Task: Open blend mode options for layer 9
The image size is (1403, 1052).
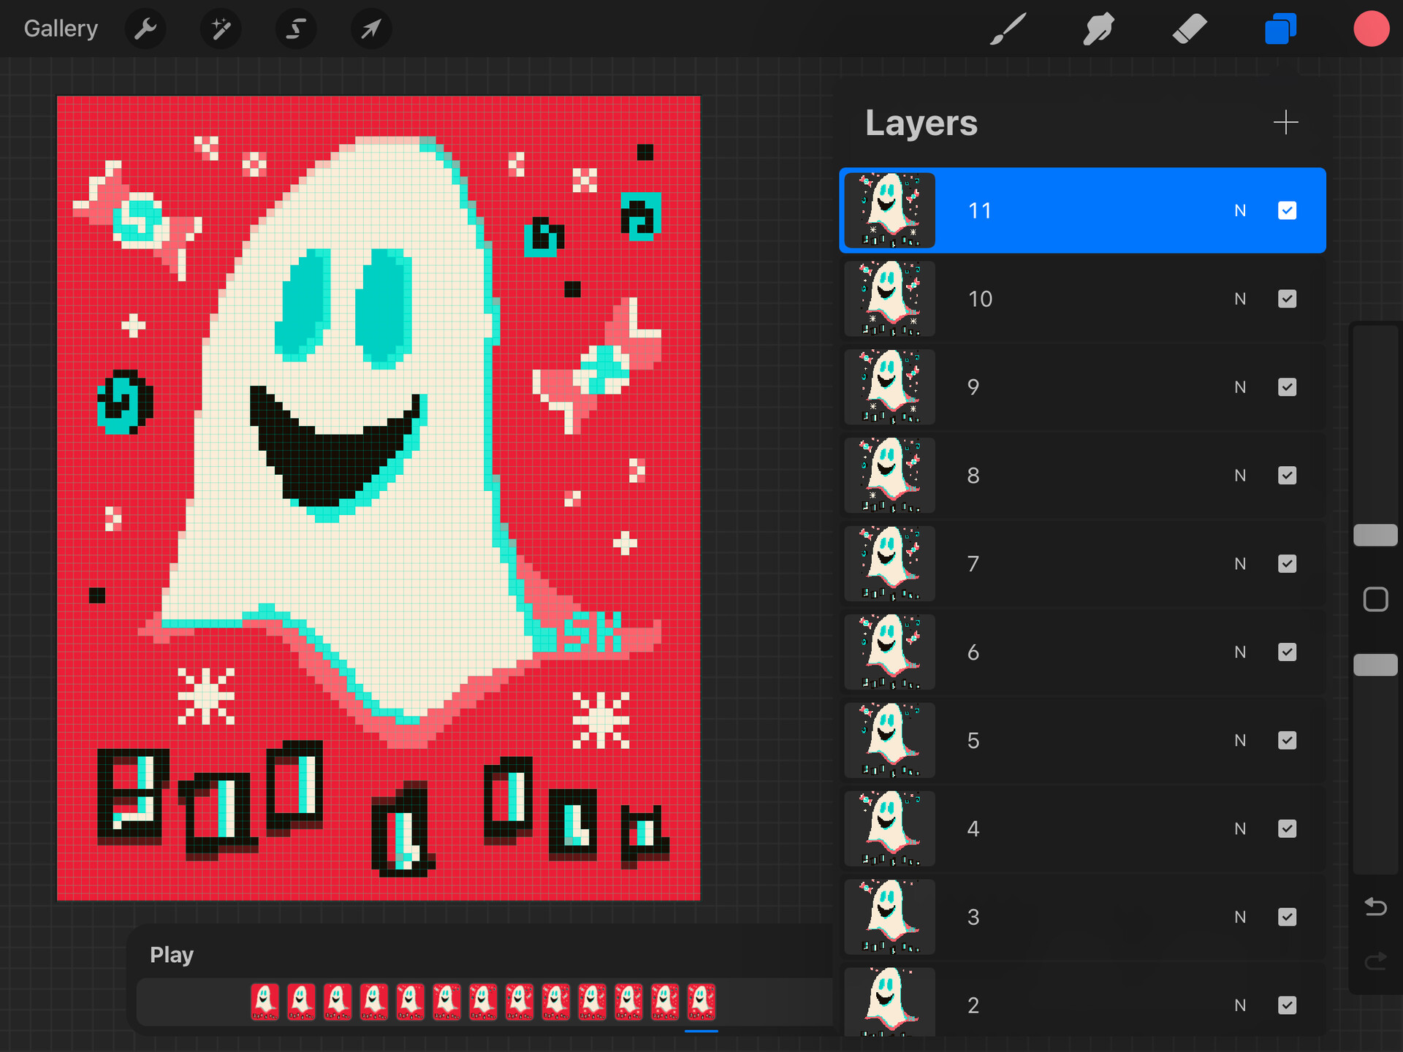Action: pyautogui.click(x=1240, y=387)
